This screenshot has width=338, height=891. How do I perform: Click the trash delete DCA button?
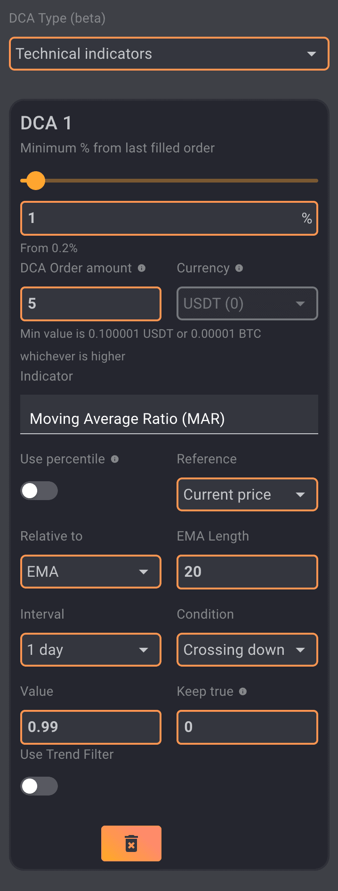[131, 843]
